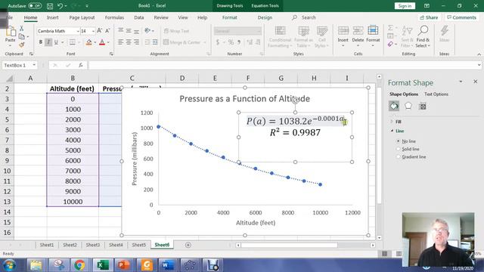Viewport: 484px width, 272px height.
Task: Toggle Underline formatting
Action: (x=56, y=42)
